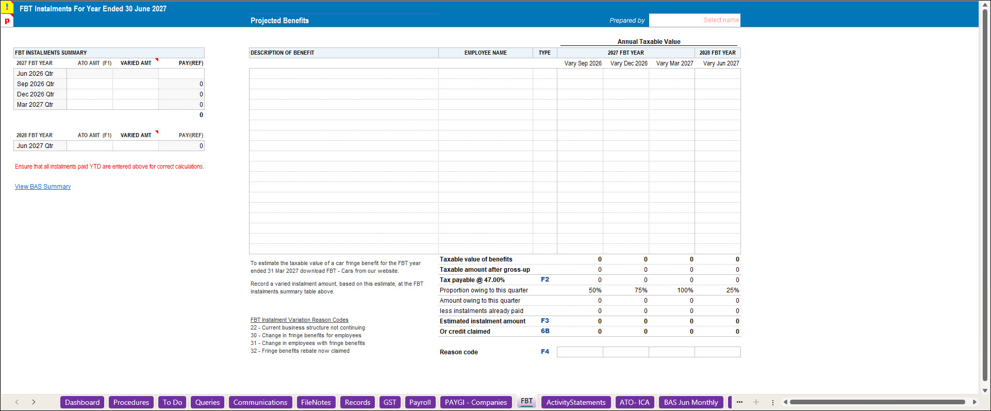Select Sep 2026 Qtr varied amount cell

pos(136,84)
